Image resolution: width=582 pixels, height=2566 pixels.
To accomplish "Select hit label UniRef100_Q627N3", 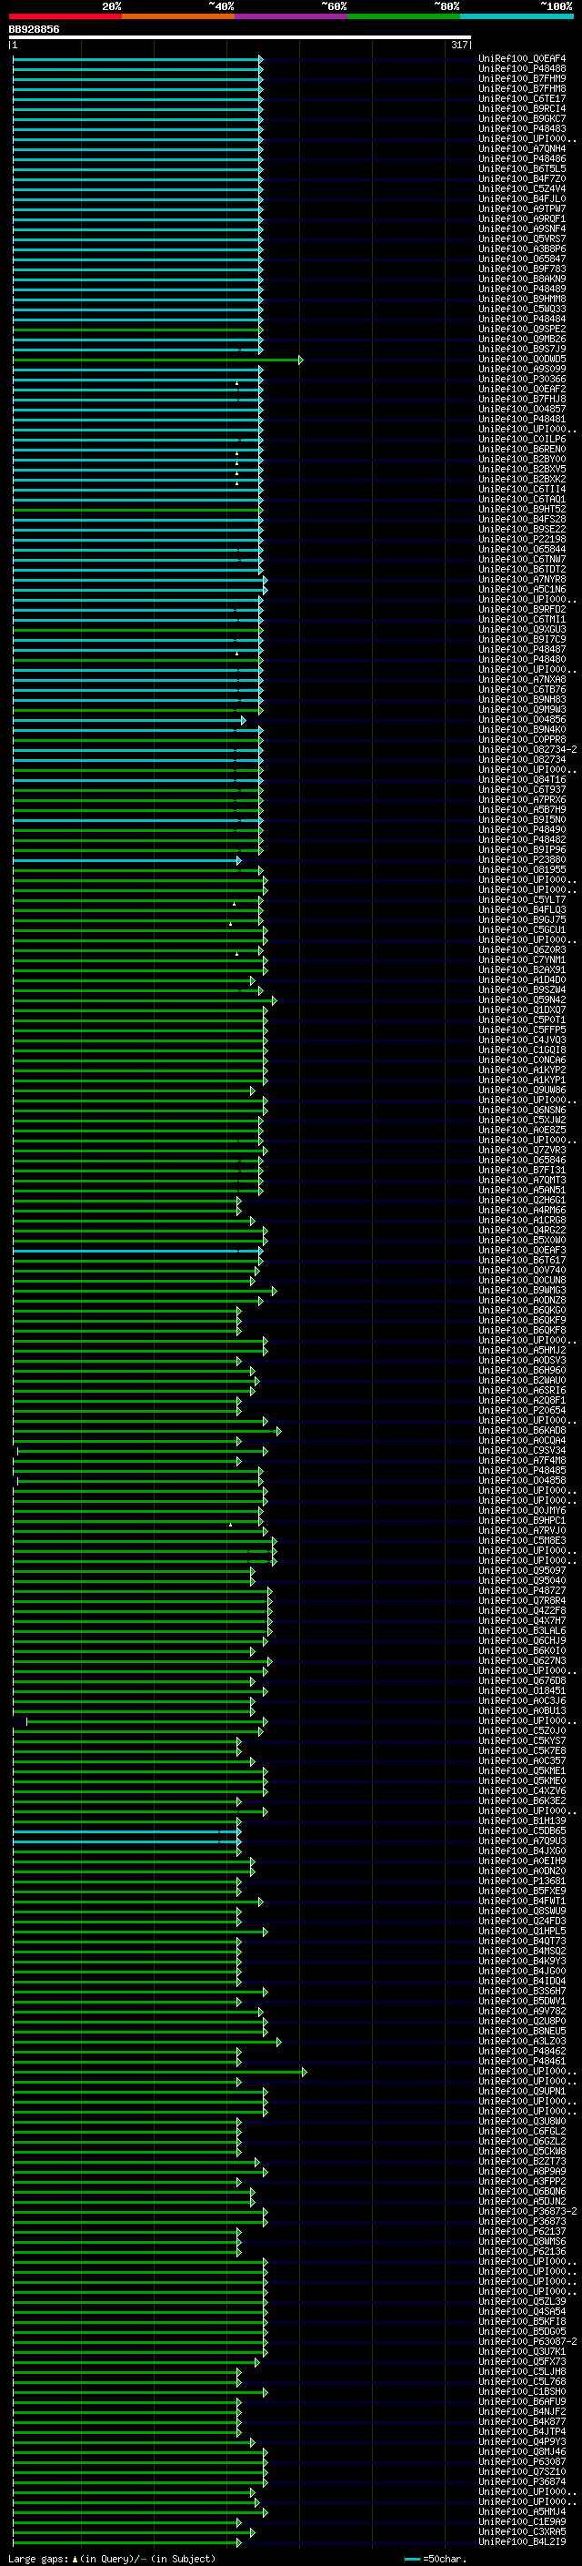I will (x=522, y=1661).
